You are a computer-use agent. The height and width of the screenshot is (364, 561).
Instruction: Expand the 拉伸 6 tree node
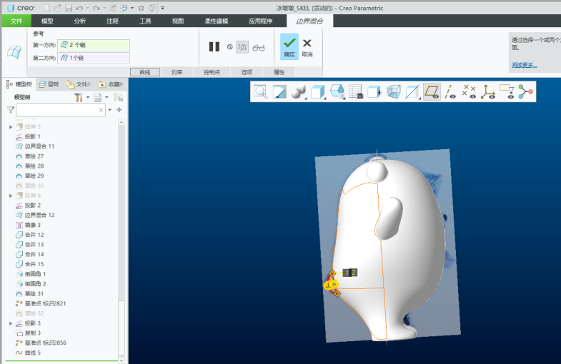[x=11, y=196]
